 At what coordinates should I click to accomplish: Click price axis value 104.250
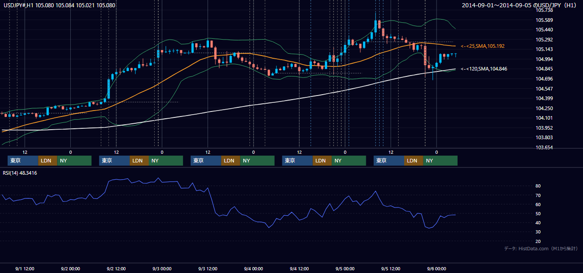(x=544, y=108)
